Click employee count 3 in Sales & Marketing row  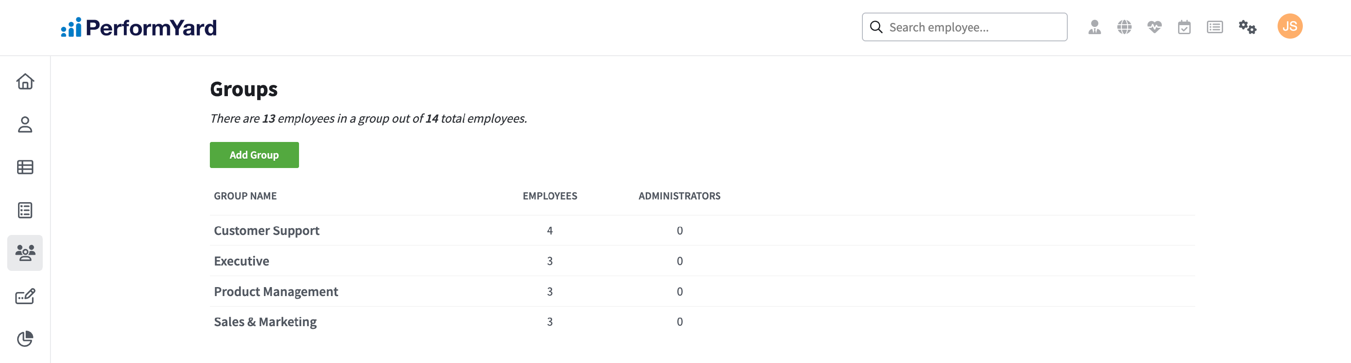(x=549, y=322)
